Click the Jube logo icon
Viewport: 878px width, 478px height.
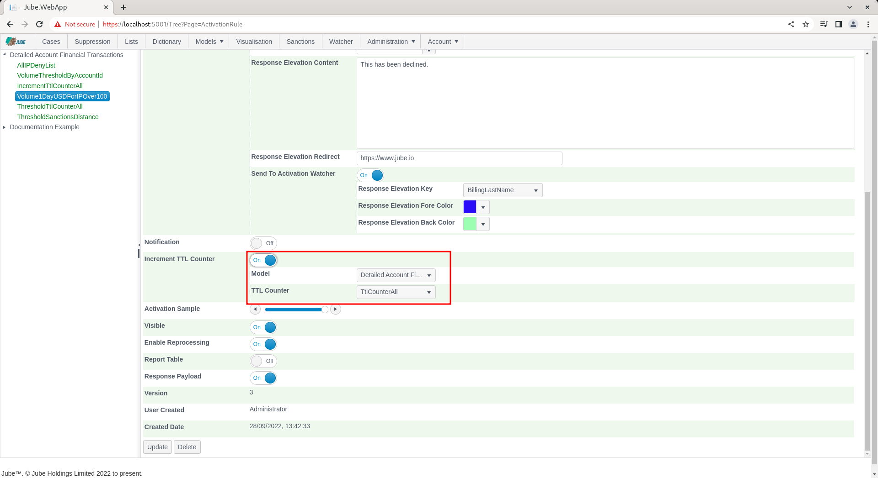tap(16, 42)
